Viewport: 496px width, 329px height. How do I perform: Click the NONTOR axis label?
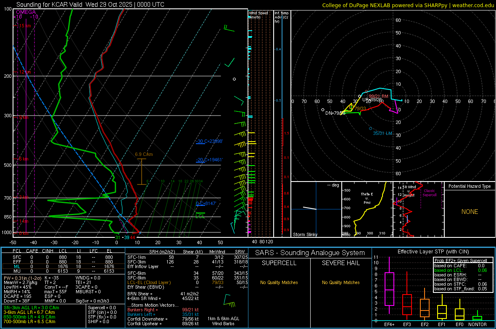tap(478, 324)
